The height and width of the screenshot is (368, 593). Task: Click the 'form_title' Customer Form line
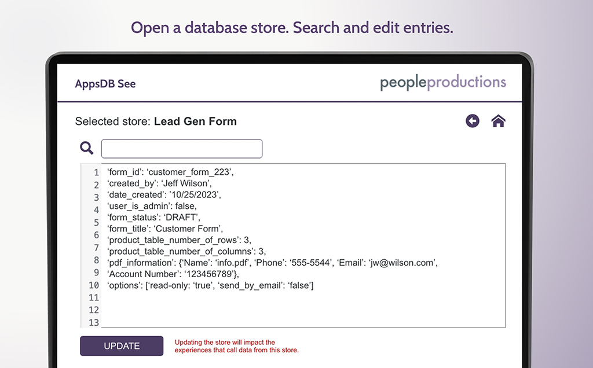[165, 229]
